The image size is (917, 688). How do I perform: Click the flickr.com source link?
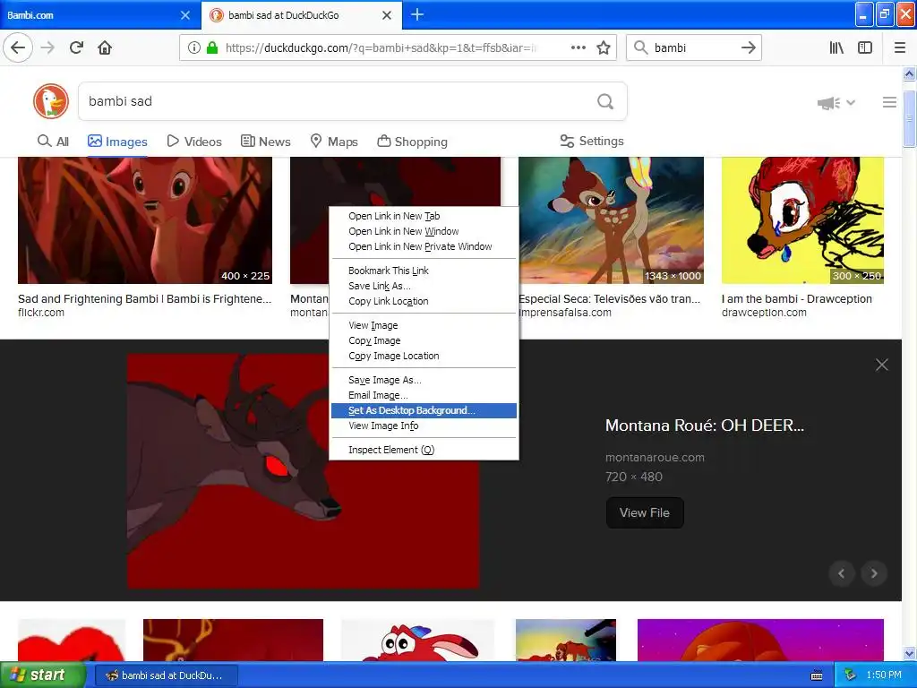coord(41,313)
